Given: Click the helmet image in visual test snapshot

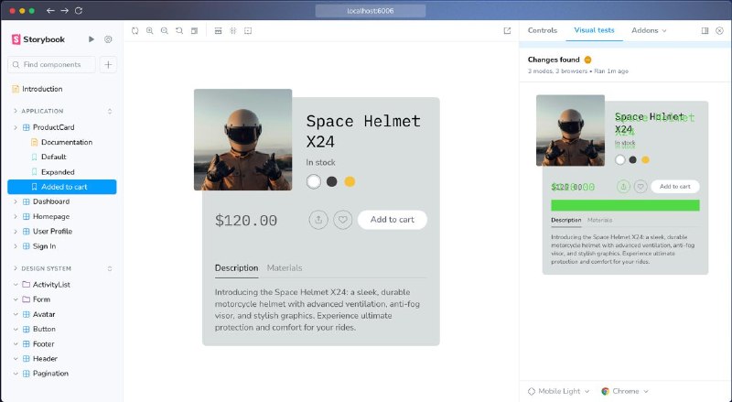Looking at the screenshot, I should click(x=570, y=130).
